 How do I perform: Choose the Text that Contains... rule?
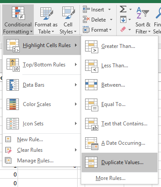point(119,124)
